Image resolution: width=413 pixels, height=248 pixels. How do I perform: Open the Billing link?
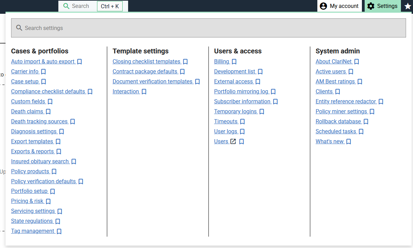[x=221, y=61]
